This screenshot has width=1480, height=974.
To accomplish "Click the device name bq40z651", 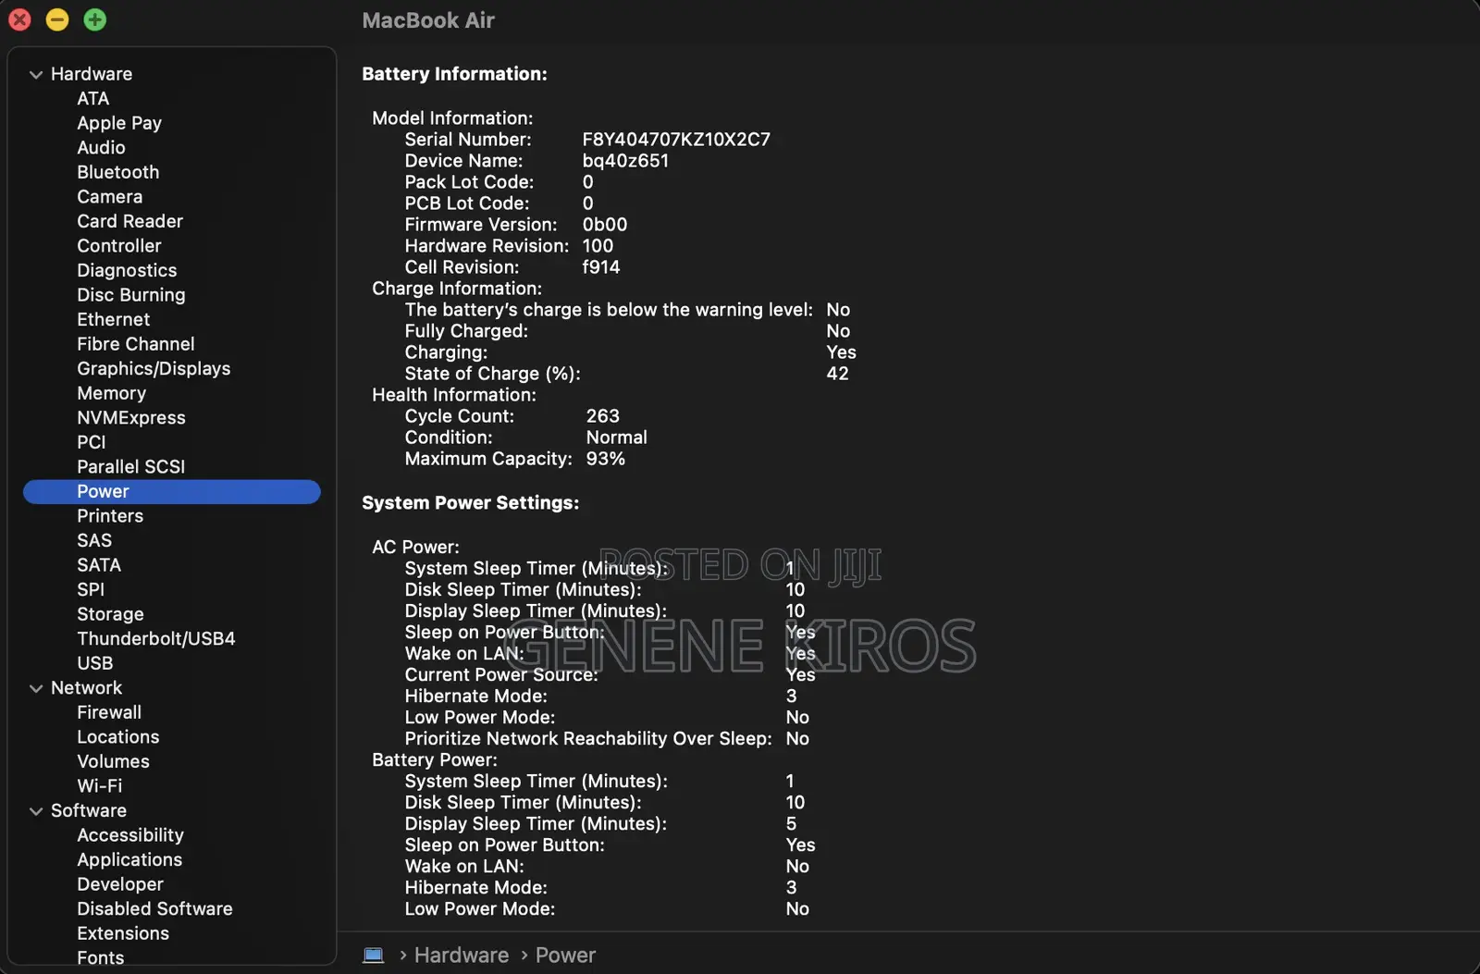I will coord(625,161).
